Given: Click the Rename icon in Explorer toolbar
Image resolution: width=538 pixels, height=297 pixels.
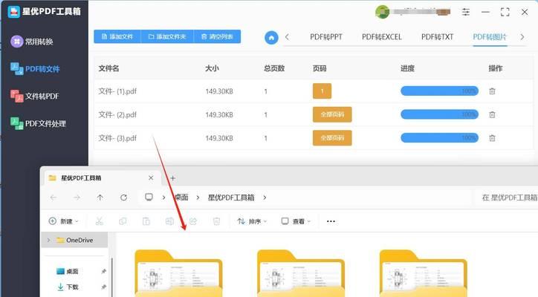Looking at the screenshot, I should click(x=169, y=221).
